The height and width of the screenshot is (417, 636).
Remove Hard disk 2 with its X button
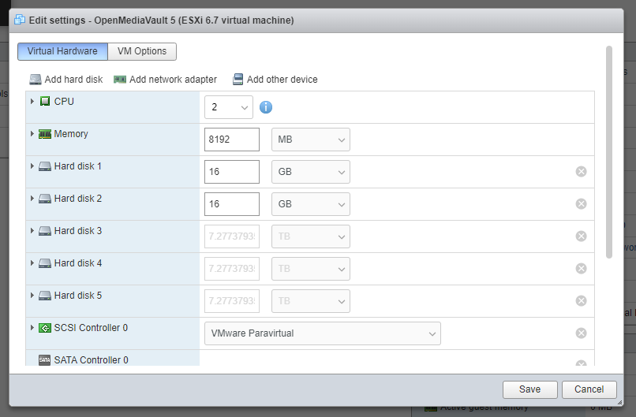point(581,204)
